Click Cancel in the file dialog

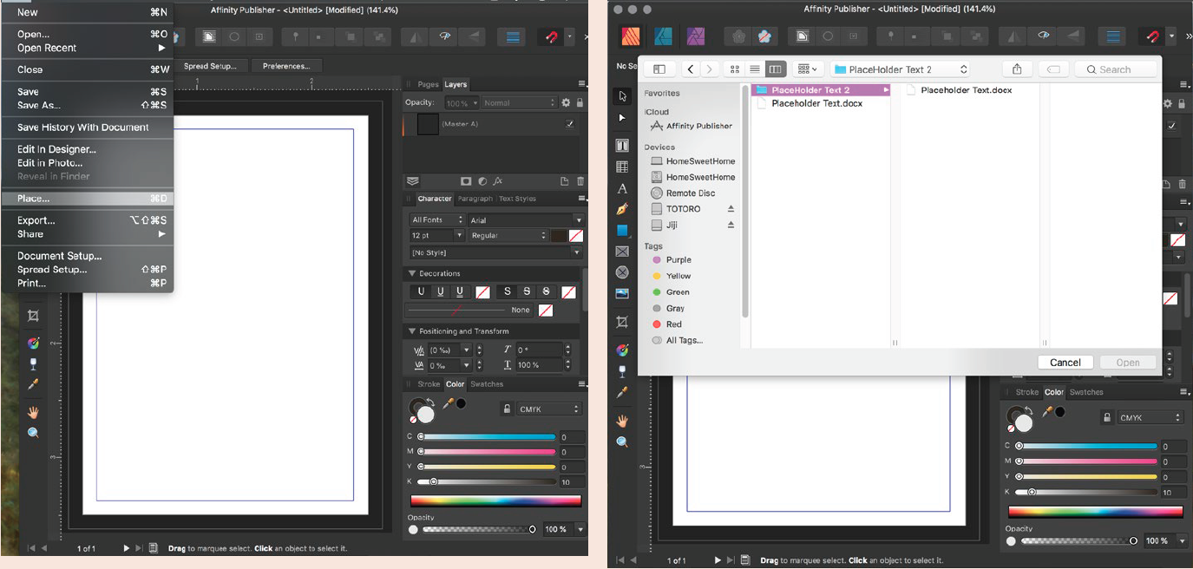pos(1065,363)
